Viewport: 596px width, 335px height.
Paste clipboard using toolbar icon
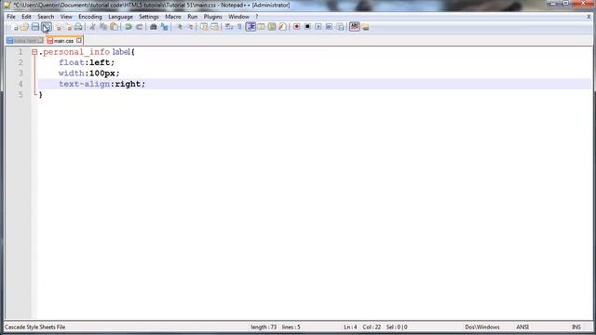click(114, 27)
